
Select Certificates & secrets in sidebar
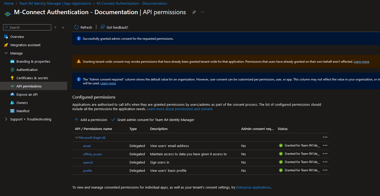(12, 78)
